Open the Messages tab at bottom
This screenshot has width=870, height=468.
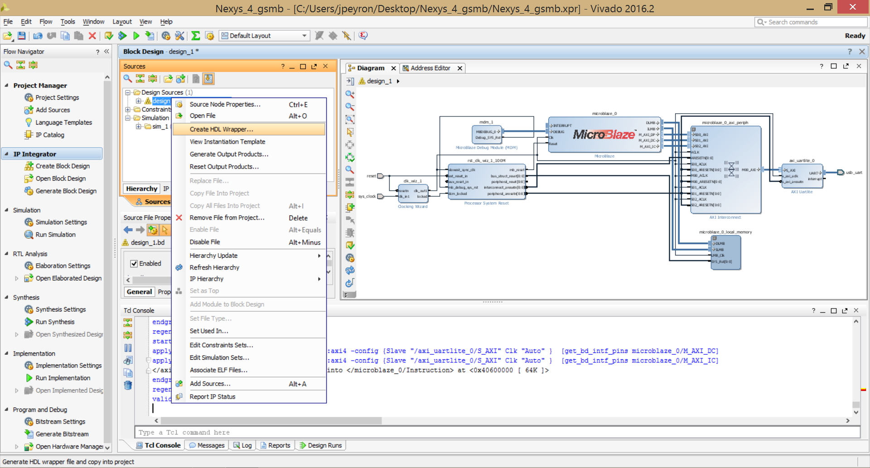point(207,445)
